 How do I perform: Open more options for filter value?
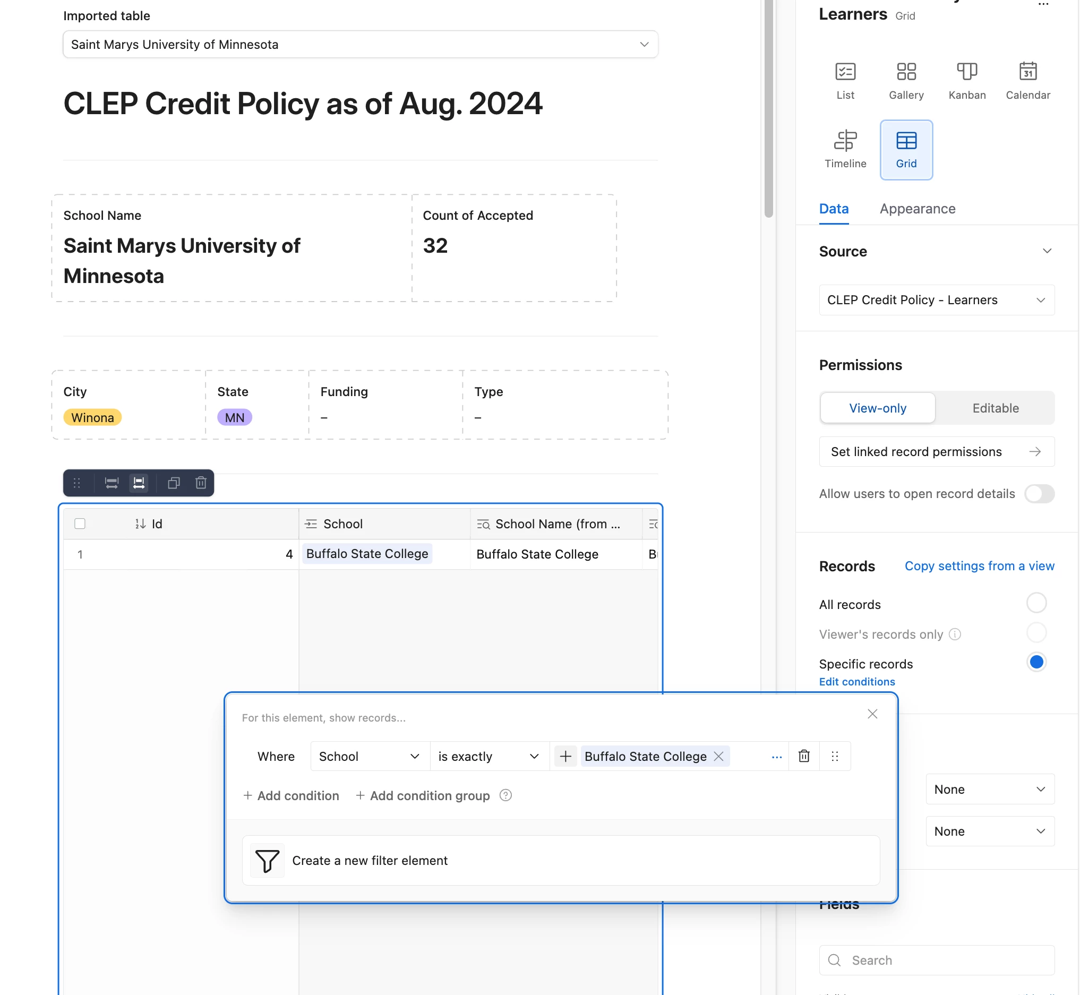(776, 757)
